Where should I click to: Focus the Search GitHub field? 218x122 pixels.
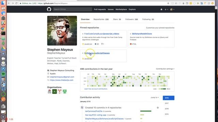coord(73,9)
